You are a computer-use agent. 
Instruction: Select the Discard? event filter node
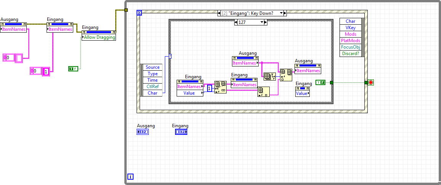[350, 54]
